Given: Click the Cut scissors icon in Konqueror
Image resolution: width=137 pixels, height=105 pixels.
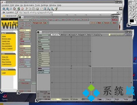Looking at the screenshot, I should coord(27,9).
